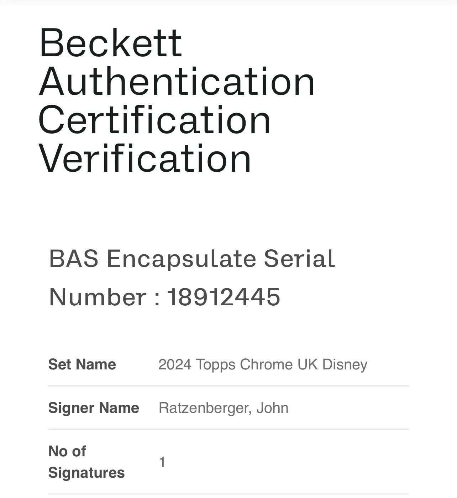The image size is (457, 498).
Task: Select the Verification heading line
Action: (x=145, y=159)
